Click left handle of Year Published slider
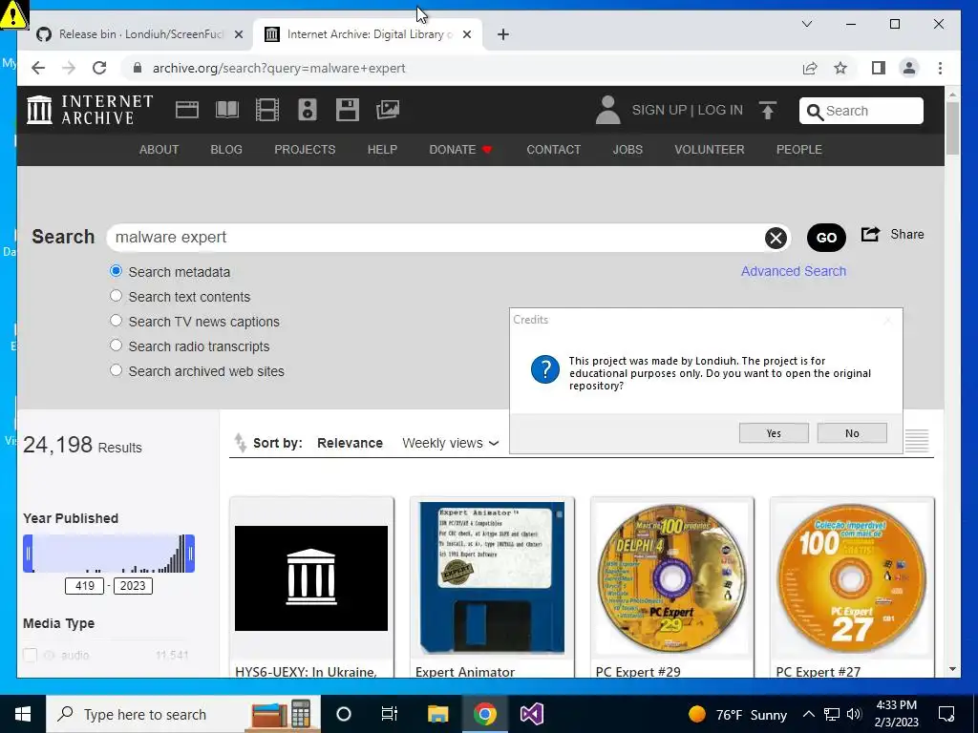Image resolution: width=978 pixels, height=733 pixels. [28, 554]
